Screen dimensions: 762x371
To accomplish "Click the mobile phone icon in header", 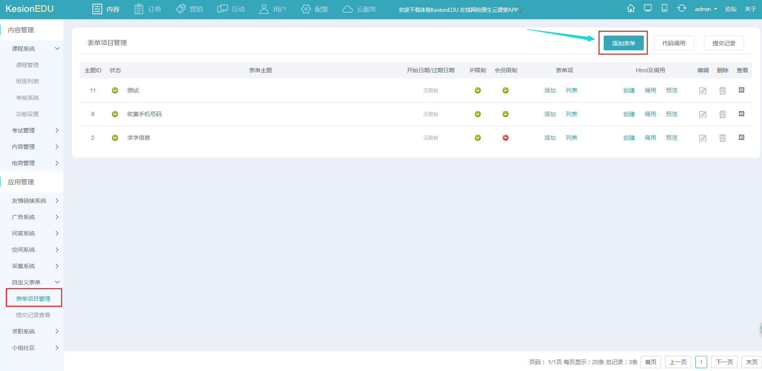I will tap(664, 9).
